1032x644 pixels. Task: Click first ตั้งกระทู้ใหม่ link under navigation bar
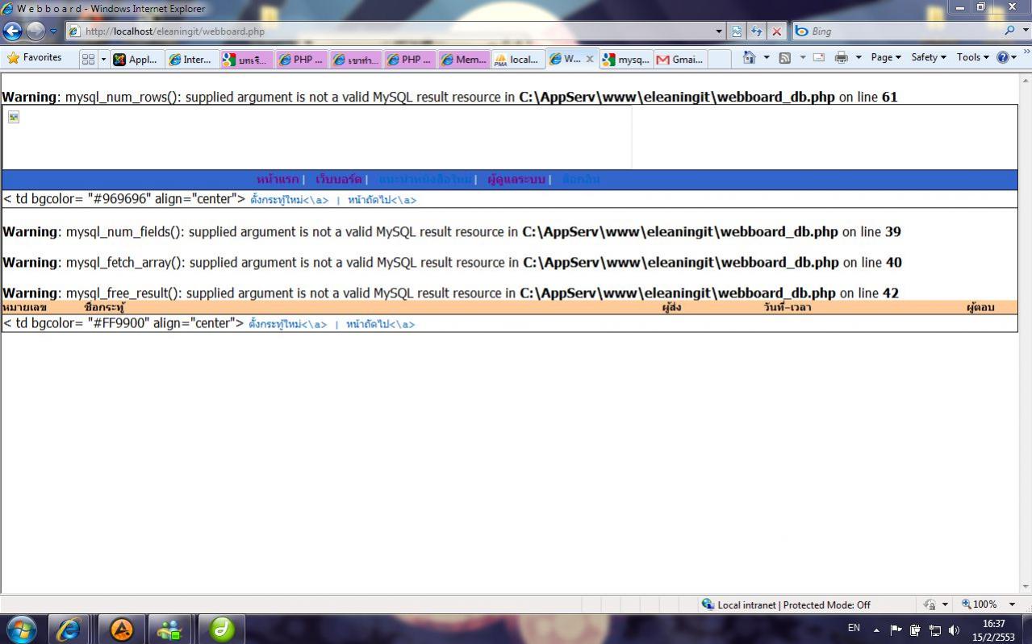click(x=276, y=200)
